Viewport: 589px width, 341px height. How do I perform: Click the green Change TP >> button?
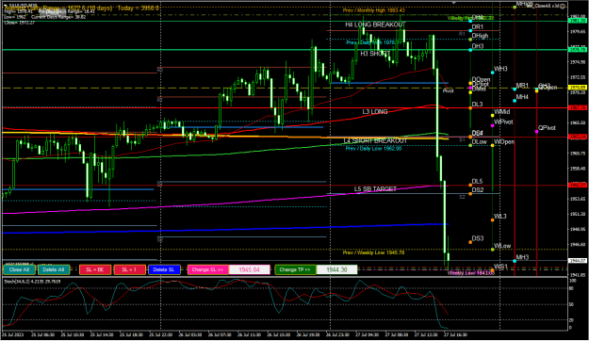click(295, 269)
